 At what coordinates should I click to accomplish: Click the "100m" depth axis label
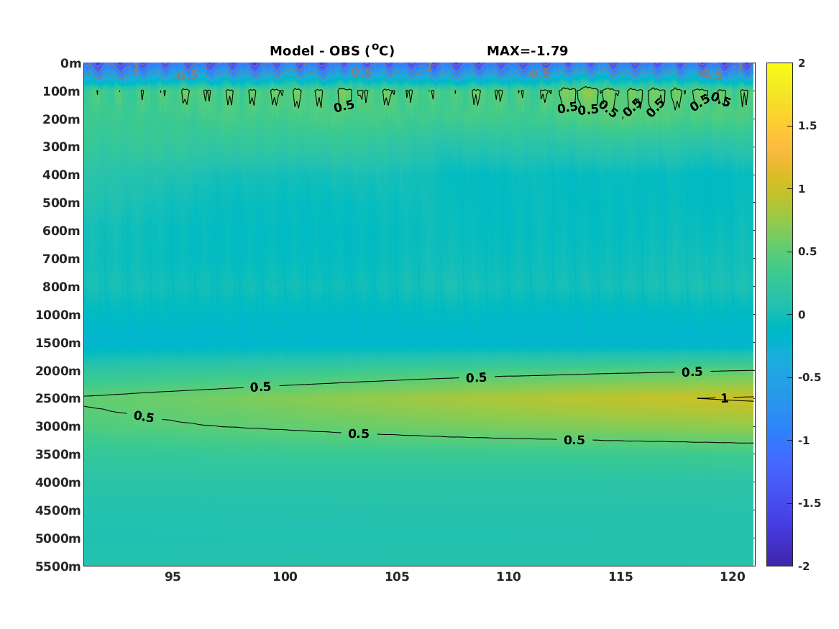(62, 91)
